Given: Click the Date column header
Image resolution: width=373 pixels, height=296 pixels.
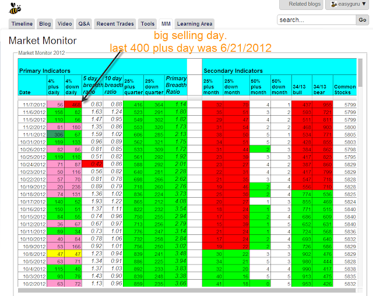Looking at the screenshot, I should (33, 85).
